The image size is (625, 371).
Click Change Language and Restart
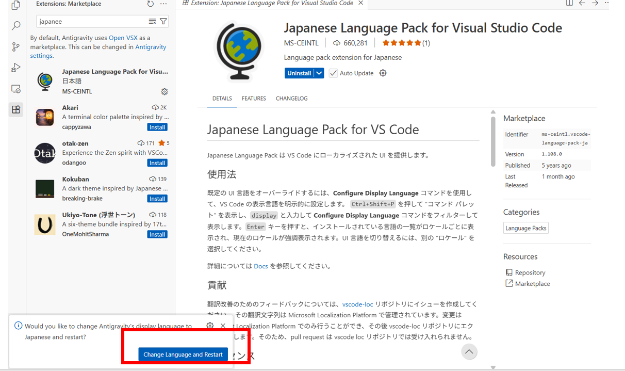(x=183, y=354)
